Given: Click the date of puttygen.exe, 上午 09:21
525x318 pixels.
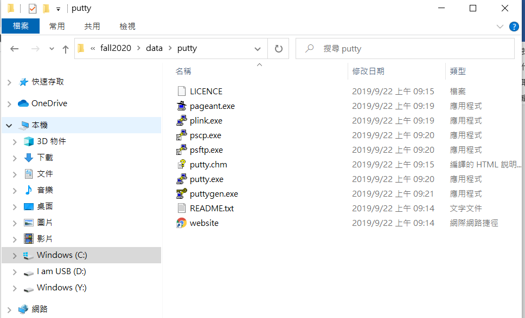Looking at the screenshot, I should coord(393,194).
